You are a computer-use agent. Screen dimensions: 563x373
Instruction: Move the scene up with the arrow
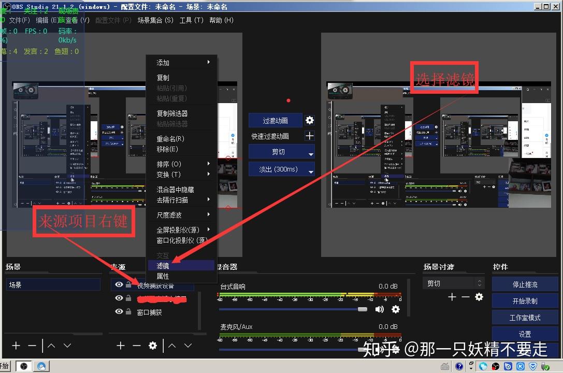(51, 346)
